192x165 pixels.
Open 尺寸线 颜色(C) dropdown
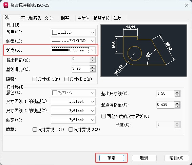[73, 32]
